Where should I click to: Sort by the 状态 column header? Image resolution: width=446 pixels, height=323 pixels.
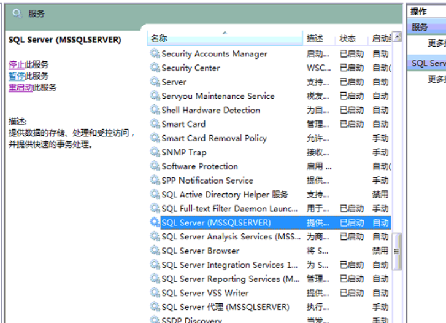pyautogui.click(x=352, y=38)
